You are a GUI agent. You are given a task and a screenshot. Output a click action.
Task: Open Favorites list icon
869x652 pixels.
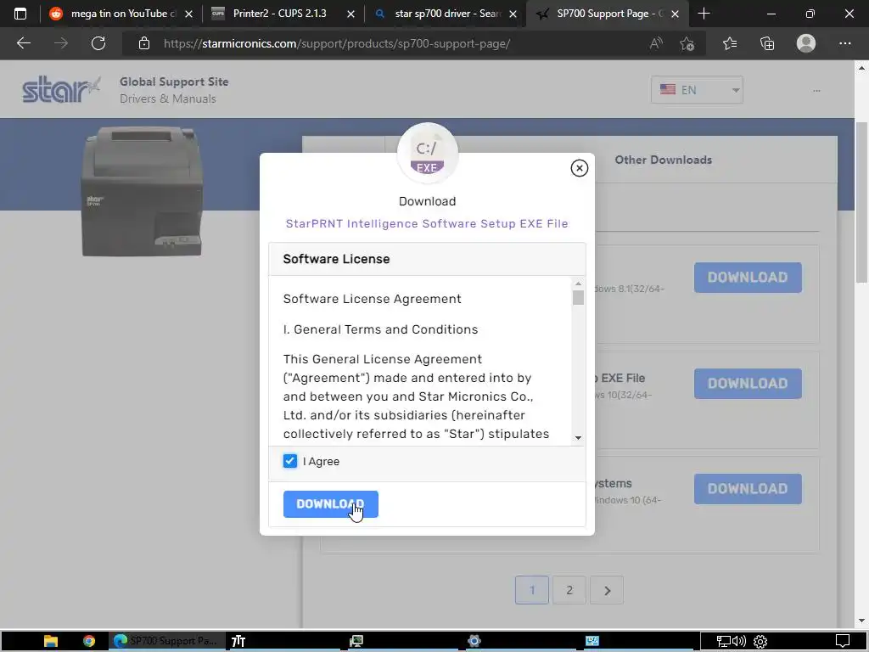tap(730, 43)
